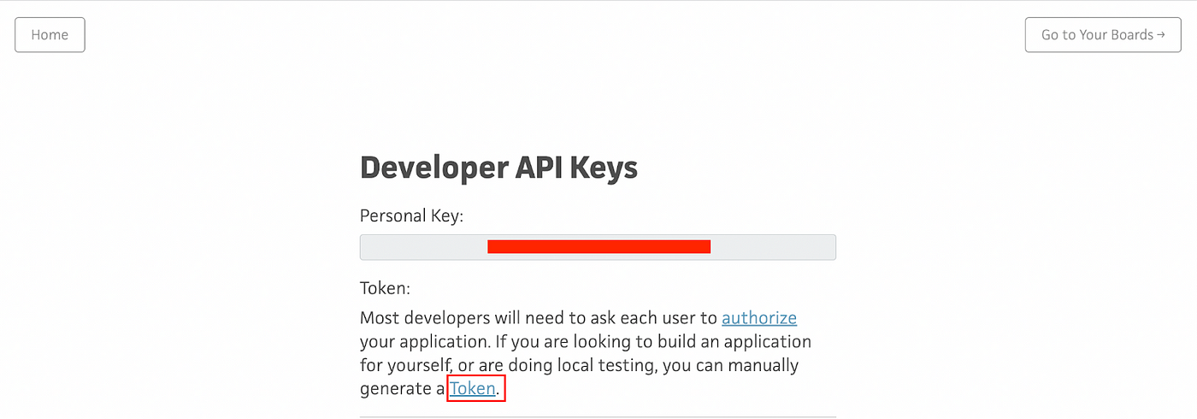1197x419 pixels.
Task: Click the gray area right of the redacted key
Action: tap(773, 247)
